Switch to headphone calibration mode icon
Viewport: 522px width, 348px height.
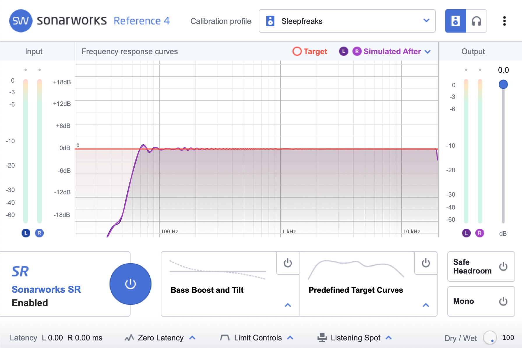(x=476, y=21)
